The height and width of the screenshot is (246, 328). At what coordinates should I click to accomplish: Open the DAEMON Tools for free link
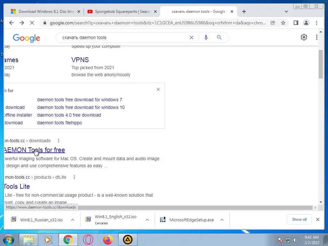35,150
